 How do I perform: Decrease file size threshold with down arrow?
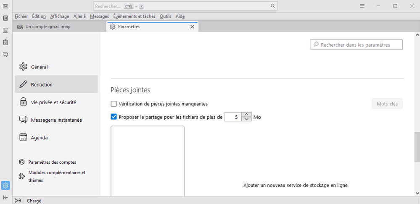click(x=247, y=119)
